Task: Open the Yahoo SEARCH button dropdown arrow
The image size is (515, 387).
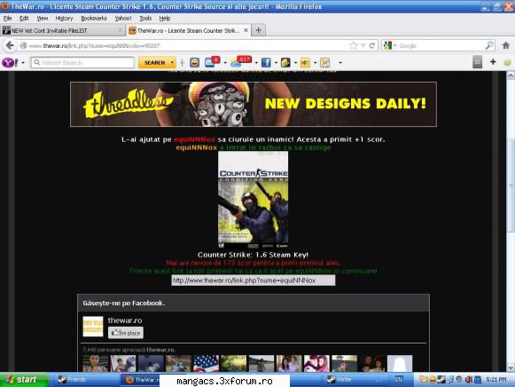Action: point(172,62)
